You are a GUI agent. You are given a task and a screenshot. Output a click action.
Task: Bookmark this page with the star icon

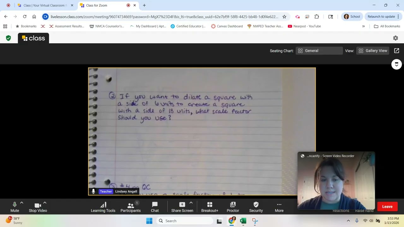pos(284,17)
